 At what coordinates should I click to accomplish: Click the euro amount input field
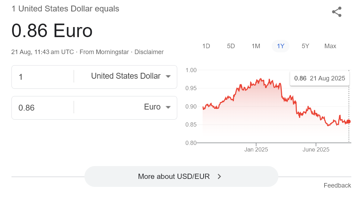pyautogui.click(x=42, y=108)
